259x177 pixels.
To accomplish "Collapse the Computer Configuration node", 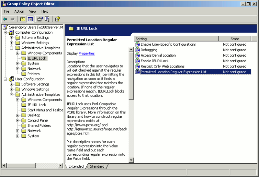I will coord(5,32).
